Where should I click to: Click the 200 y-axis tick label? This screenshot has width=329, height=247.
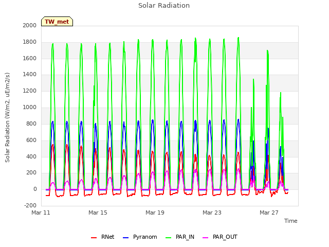tap(31, 173)
